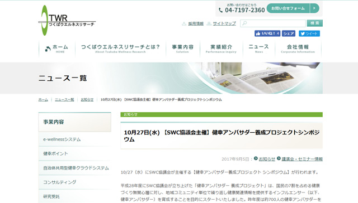Open the 講演会・セミナー情報 category link
358x203 pixels.
[x=302, y=159]
